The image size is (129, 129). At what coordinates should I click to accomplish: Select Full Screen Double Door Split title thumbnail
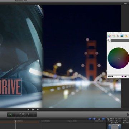pos(115,126)
